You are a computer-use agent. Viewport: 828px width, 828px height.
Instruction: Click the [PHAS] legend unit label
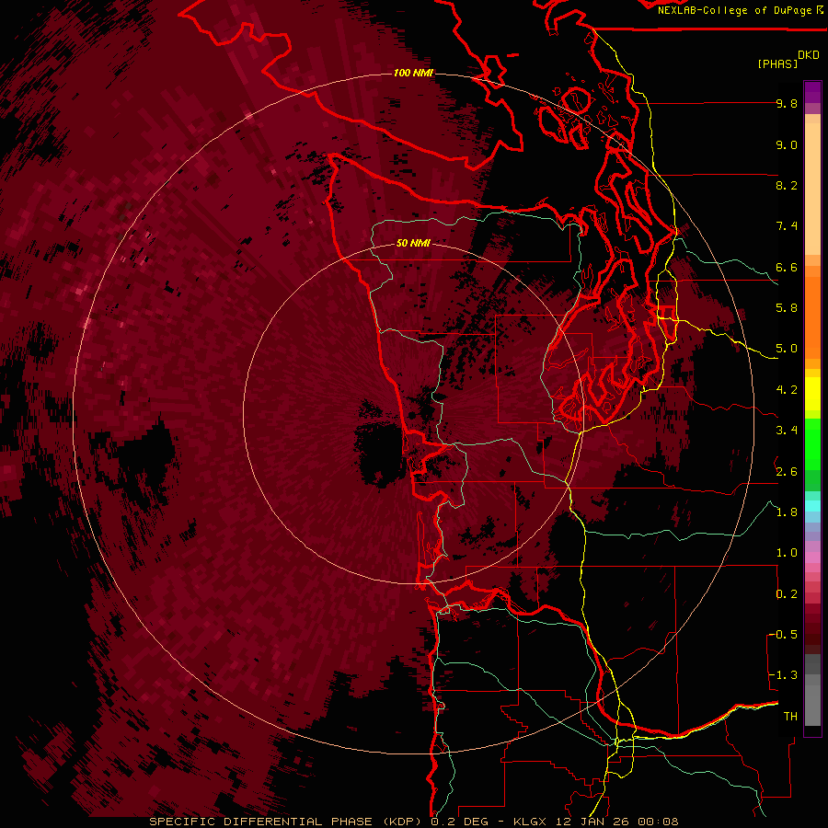pyautogui.click(x=777, y=63)
